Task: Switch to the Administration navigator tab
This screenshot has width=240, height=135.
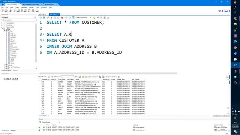Action: (x=6, y=70)
